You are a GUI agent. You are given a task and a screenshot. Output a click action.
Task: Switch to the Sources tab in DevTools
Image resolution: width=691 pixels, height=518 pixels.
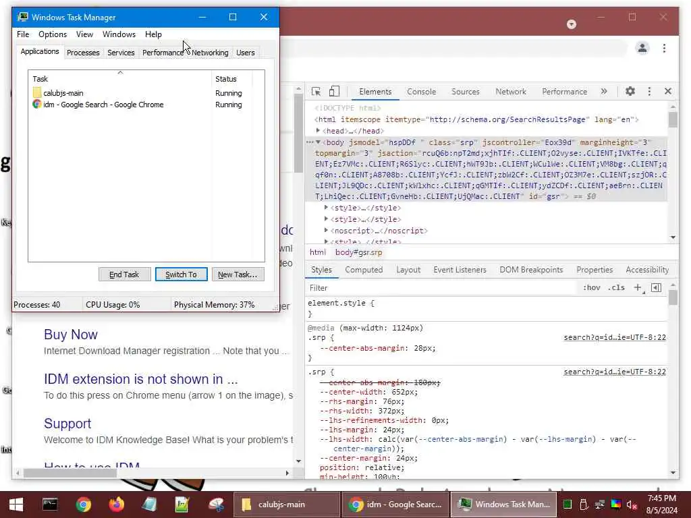[466, 92]
